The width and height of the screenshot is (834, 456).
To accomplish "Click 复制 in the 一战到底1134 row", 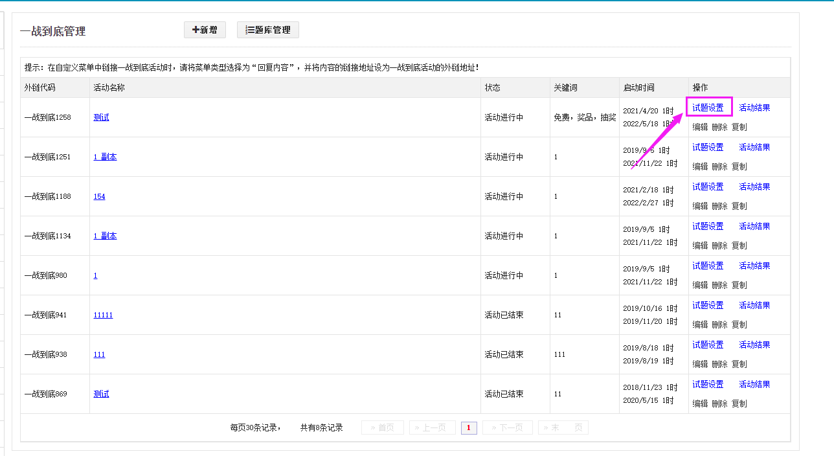I will coord(739,245).
